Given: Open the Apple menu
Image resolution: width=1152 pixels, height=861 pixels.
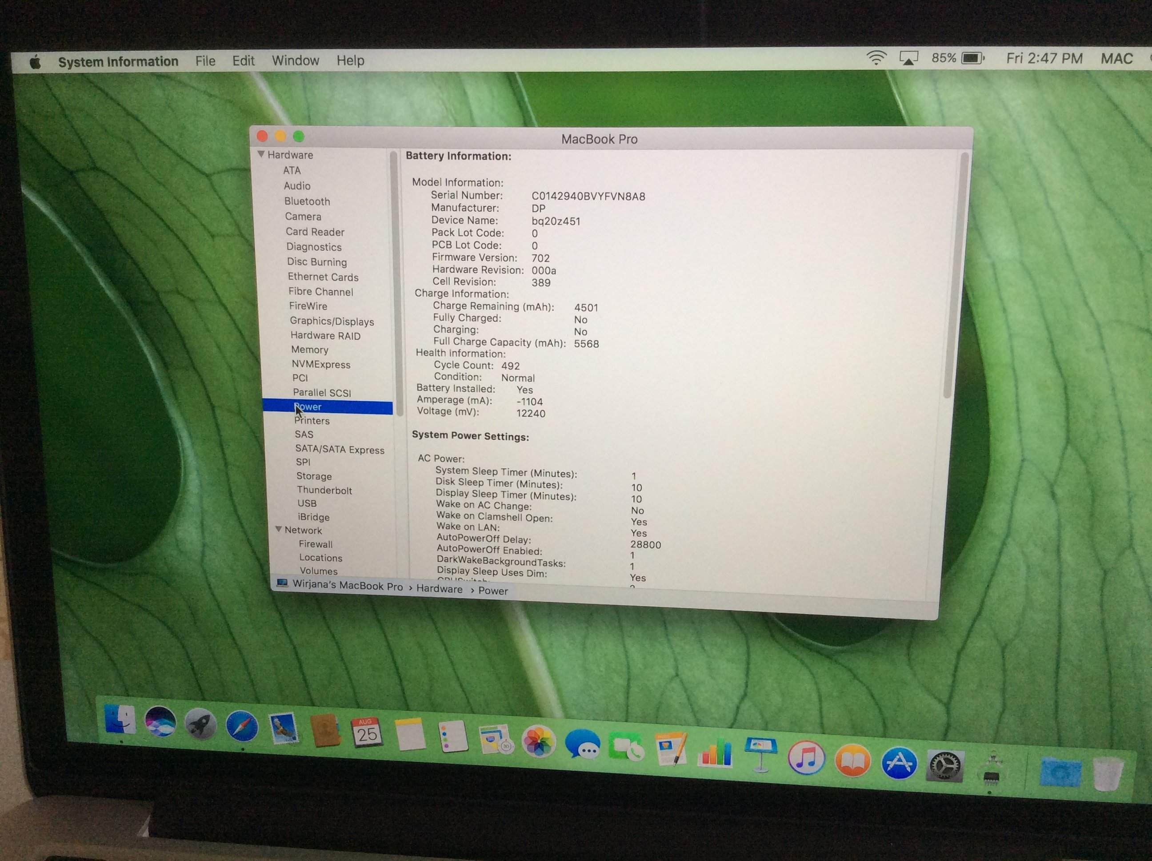Looking at the screenshot, I should [x=36, y=63].
